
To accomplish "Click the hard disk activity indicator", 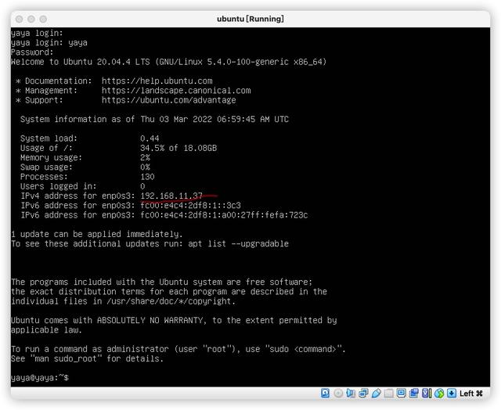I will coord(325,393).
